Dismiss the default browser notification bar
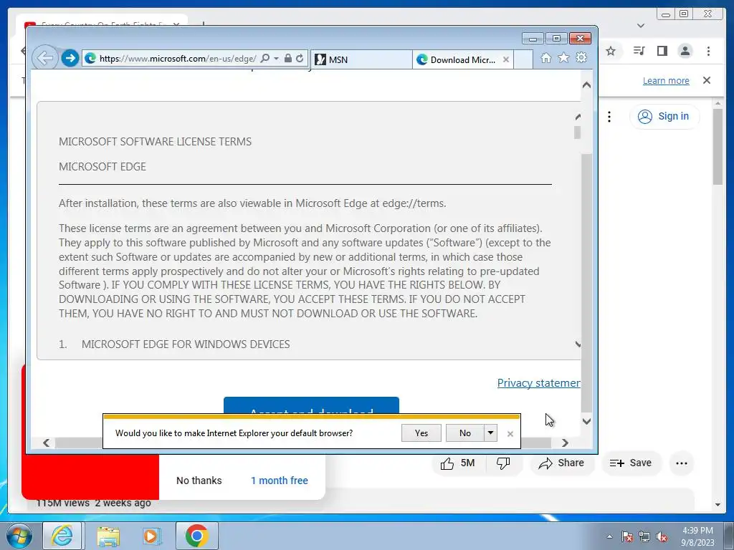734x550 pixels. pyautogui.click(x=510, y=434)
